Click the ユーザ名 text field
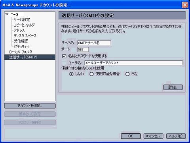190x143 pixels. (x=134, y=63)
